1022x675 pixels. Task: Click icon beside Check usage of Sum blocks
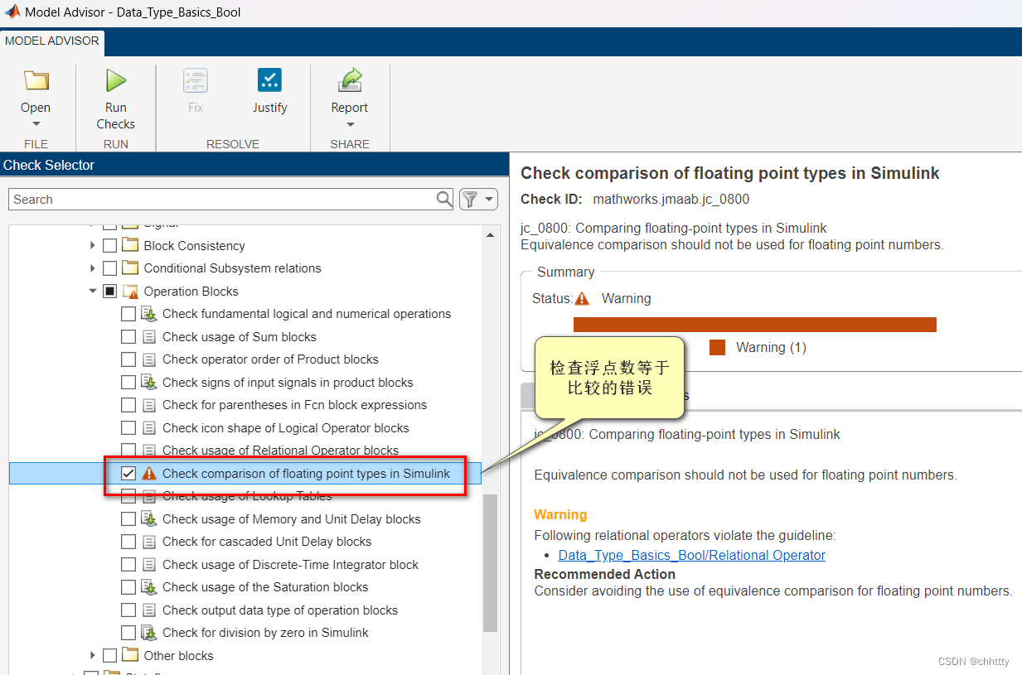click(x=149, y=336)
